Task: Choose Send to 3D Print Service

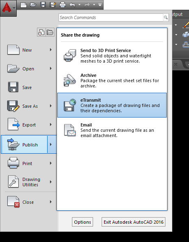Action: click(112, 56)
